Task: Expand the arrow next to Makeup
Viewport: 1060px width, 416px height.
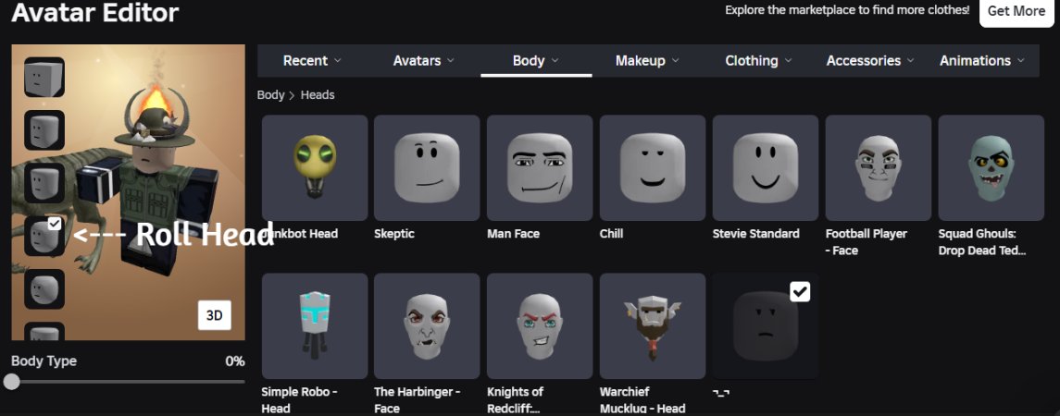Action: (x=675, y=60)
